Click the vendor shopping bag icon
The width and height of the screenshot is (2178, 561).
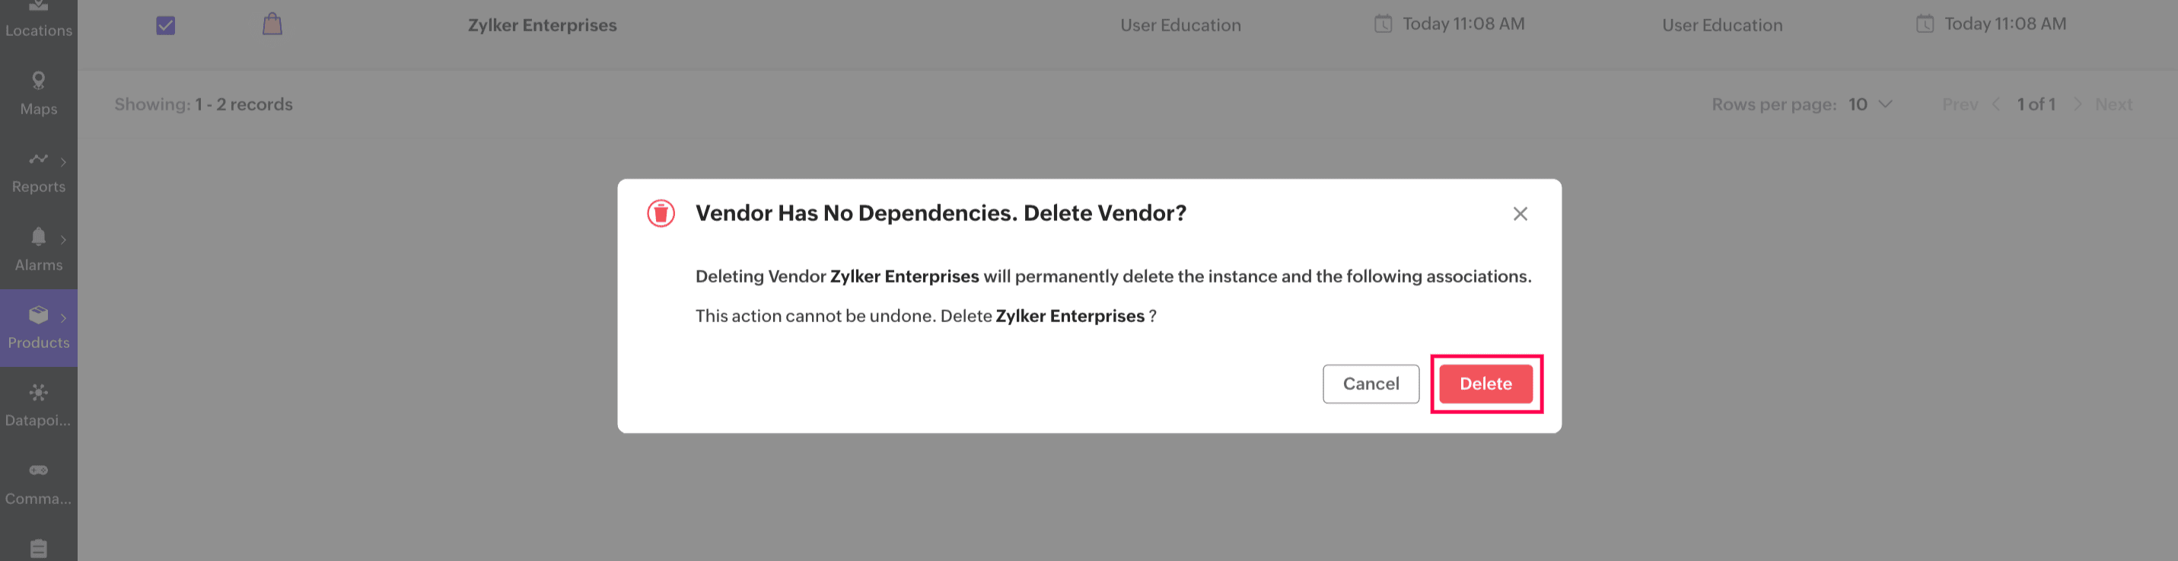click(272, 24)
